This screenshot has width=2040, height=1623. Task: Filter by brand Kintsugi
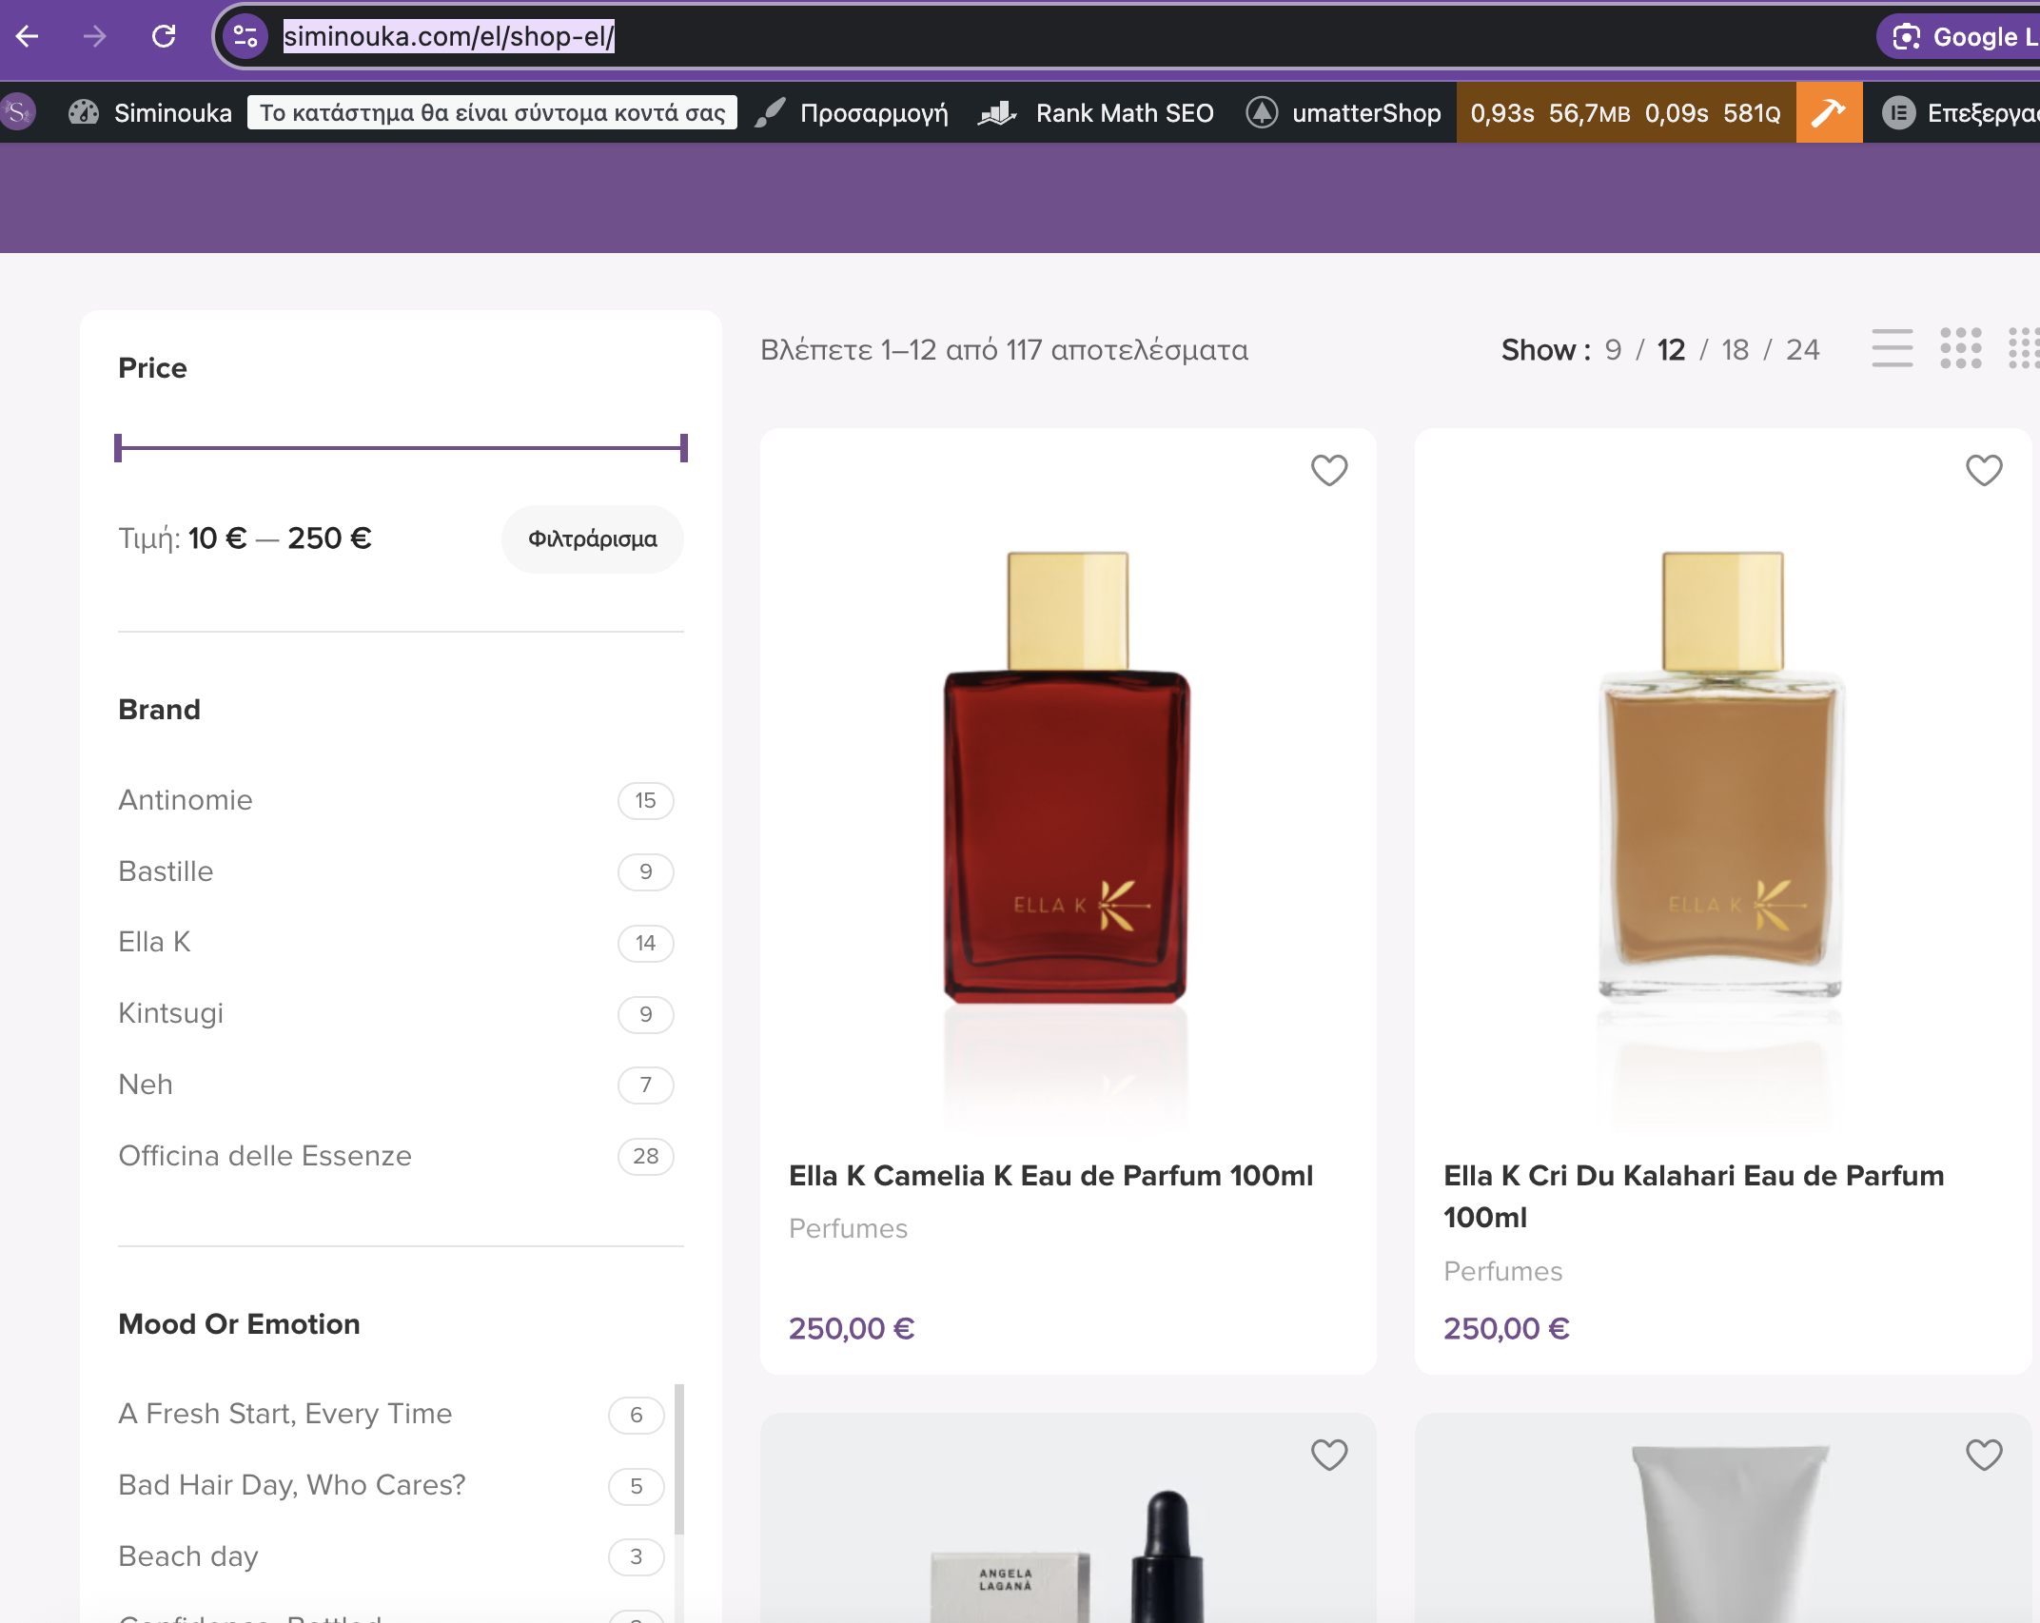(170, 1013)
